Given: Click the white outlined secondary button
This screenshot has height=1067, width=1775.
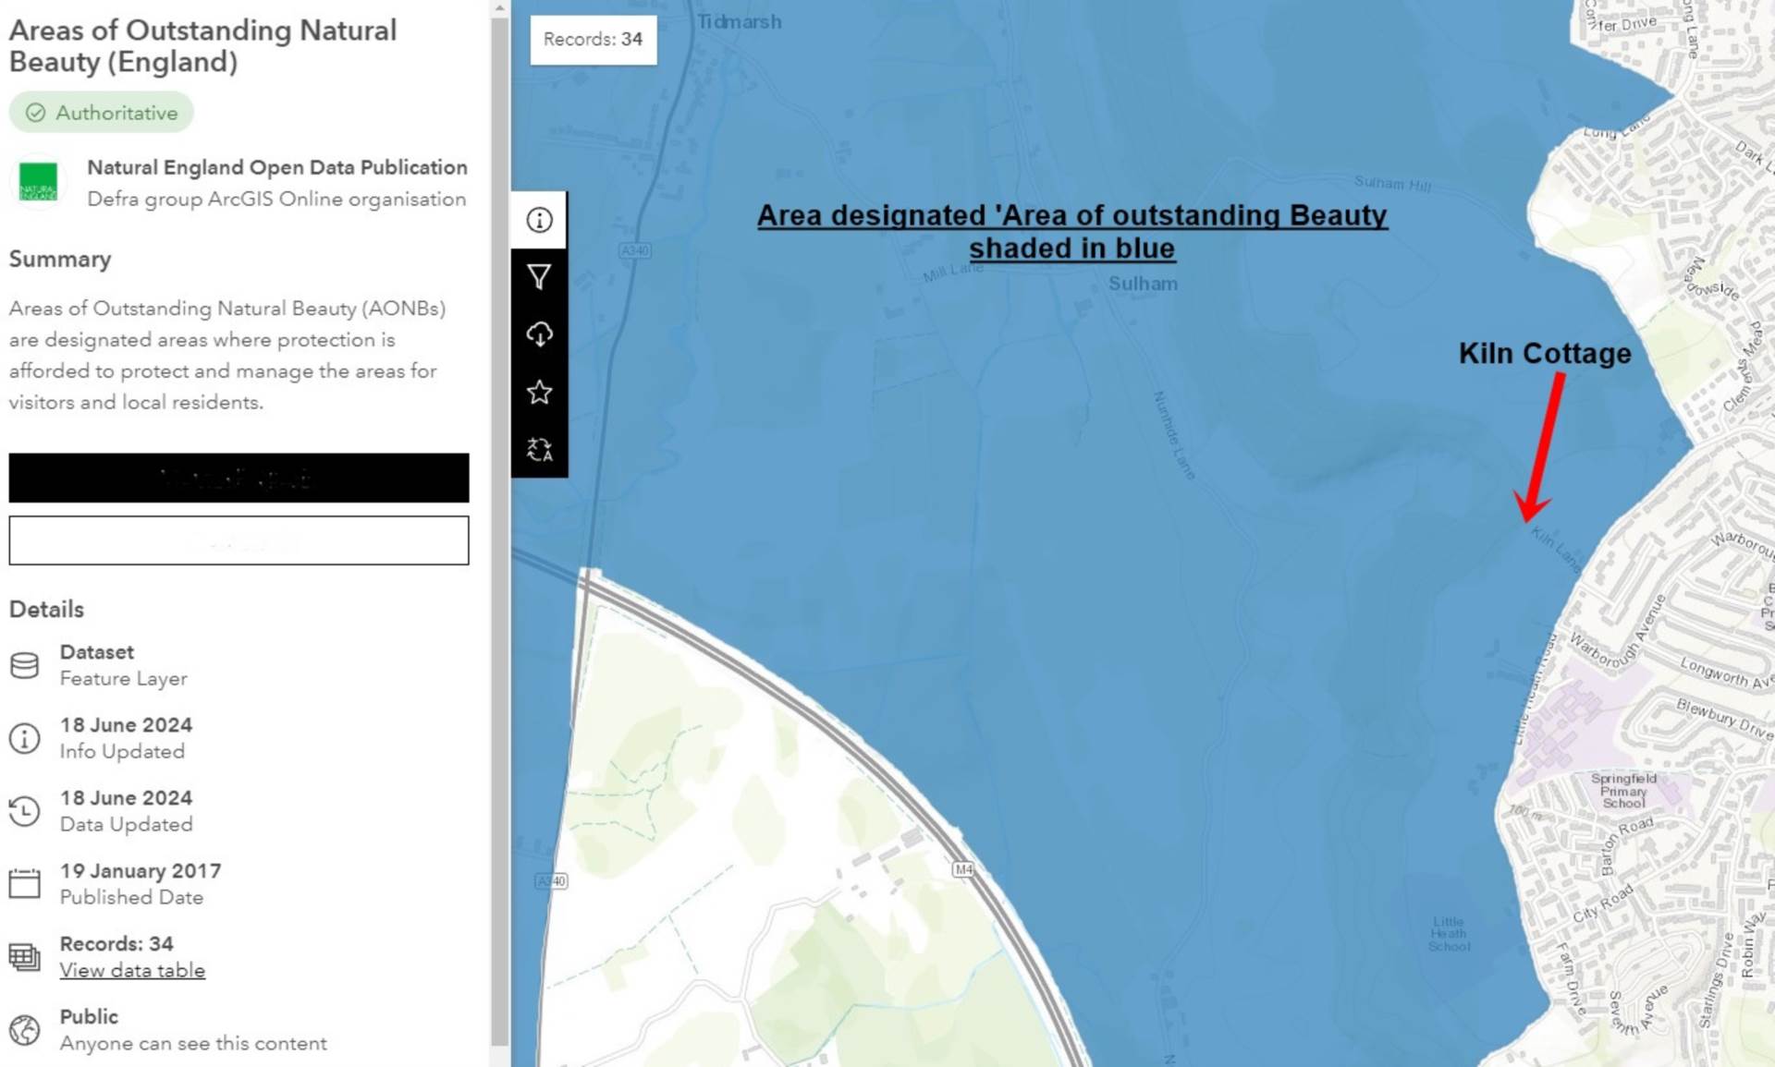Looking at the screenshot, I should (x=239, y=540).
